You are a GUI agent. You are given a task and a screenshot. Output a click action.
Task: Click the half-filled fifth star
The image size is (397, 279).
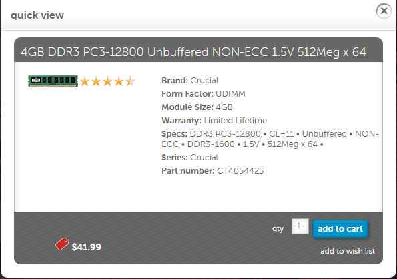[130, 82]
